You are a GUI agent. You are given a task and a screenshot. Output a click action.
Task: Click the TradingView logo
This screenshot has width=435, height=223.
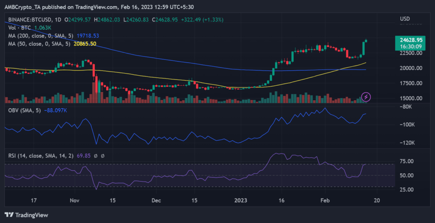(x=26, y=215)
